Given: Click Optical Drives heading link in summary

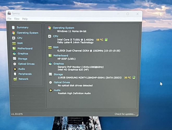Looking at the screenshot, I should coord(62,82).
